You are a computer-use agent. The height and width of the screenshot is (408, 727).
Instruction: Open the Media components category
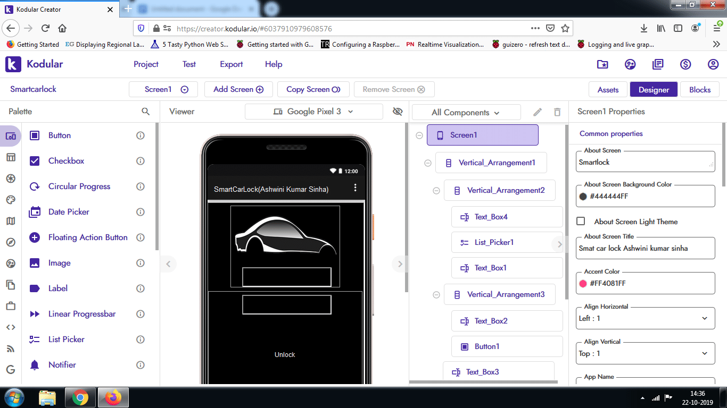(x=11, y=178)
